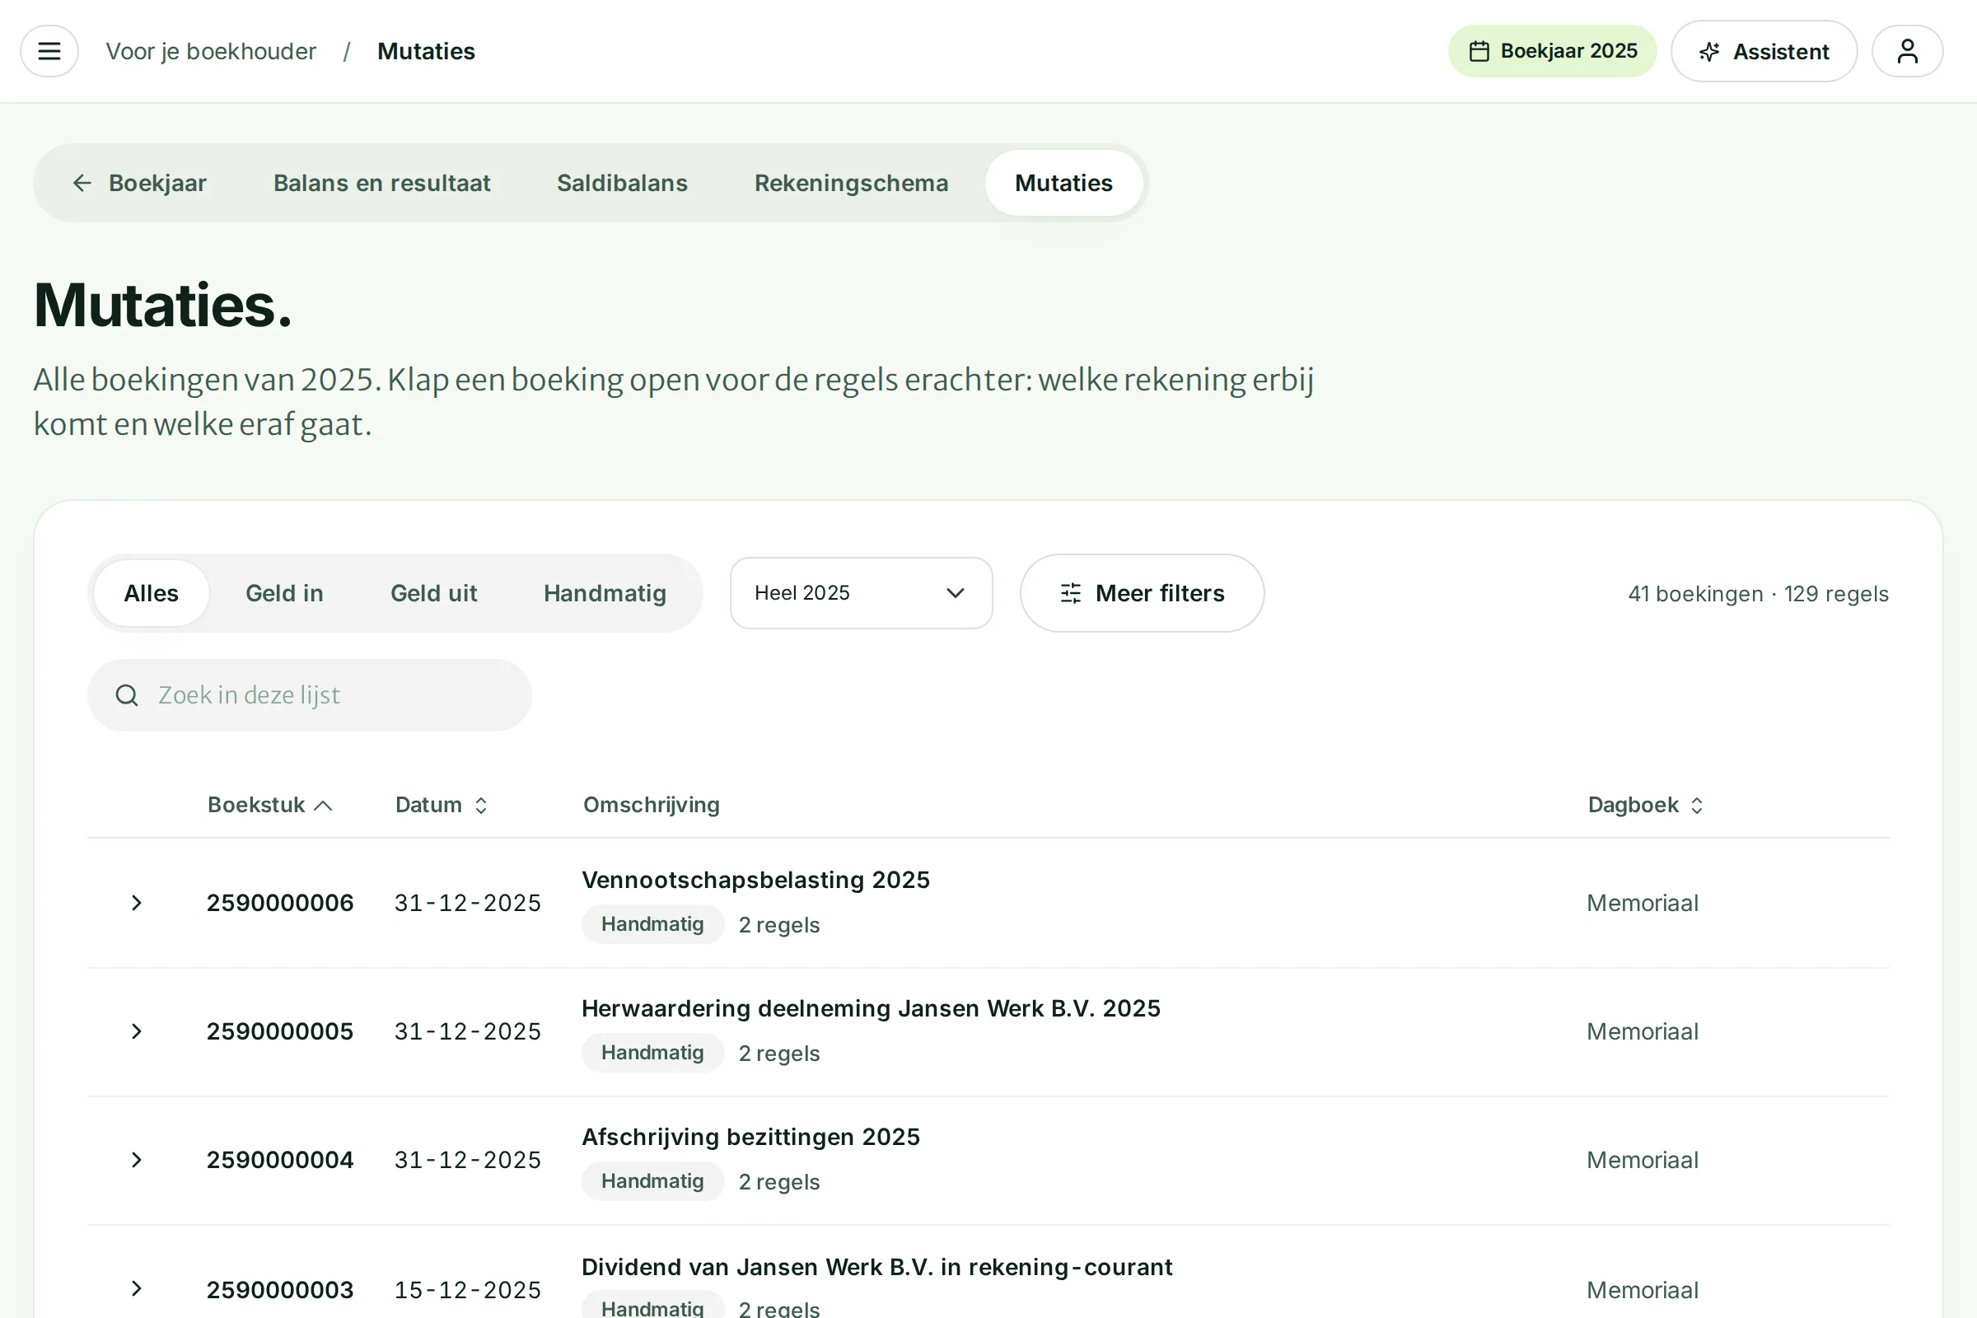Expand booking 2590000005
This screenshot has height=1318, width=1977.
(137, 1031)
